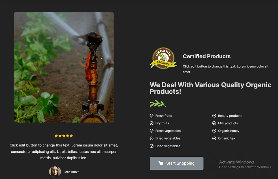Click the check icon beside Organic honey
Viewport: 278px width, 179px height.
click(x=214, y=131)
